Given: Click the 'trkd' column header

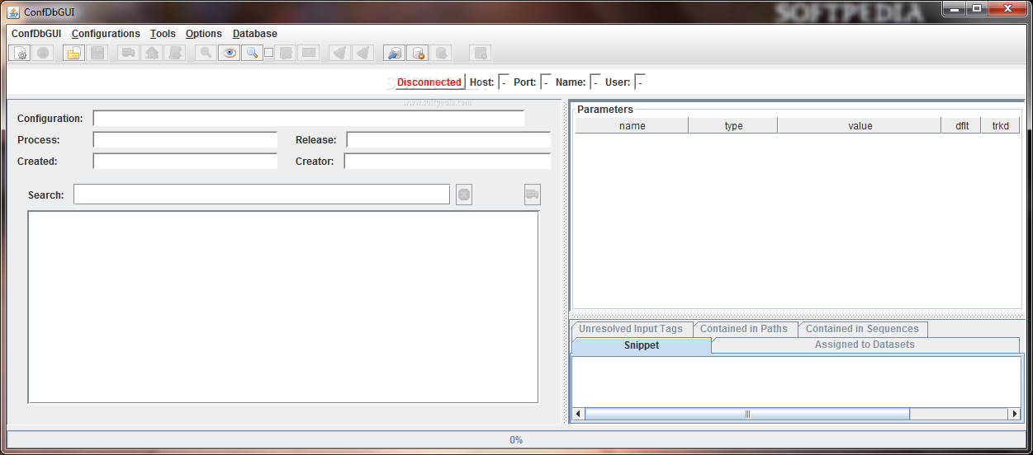Looking at the screenshot, I should point(1000,126).
